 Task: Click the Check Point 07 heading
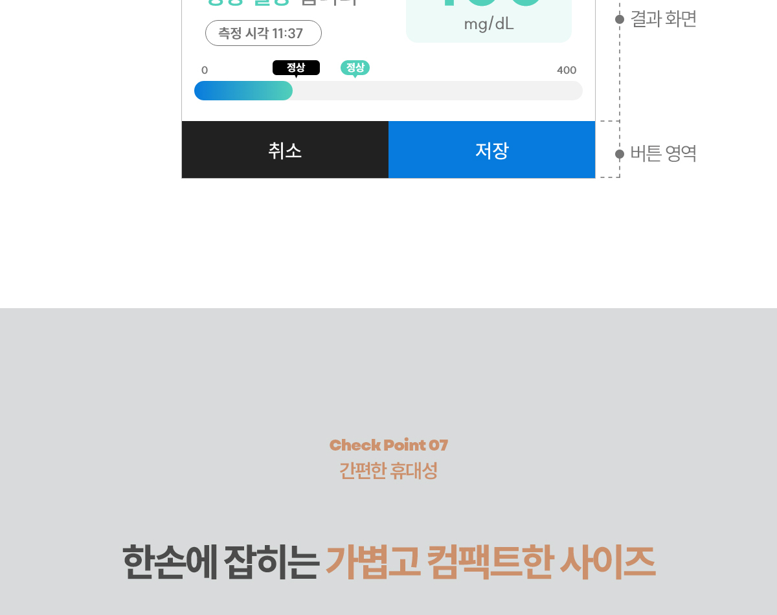click(388, 445)
